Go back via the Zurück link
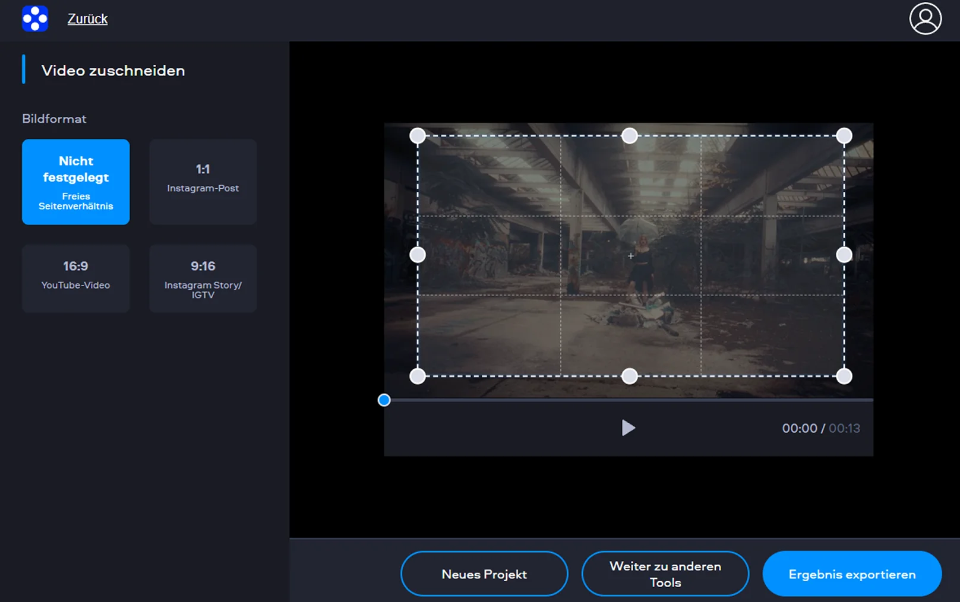 pos(87,19)
